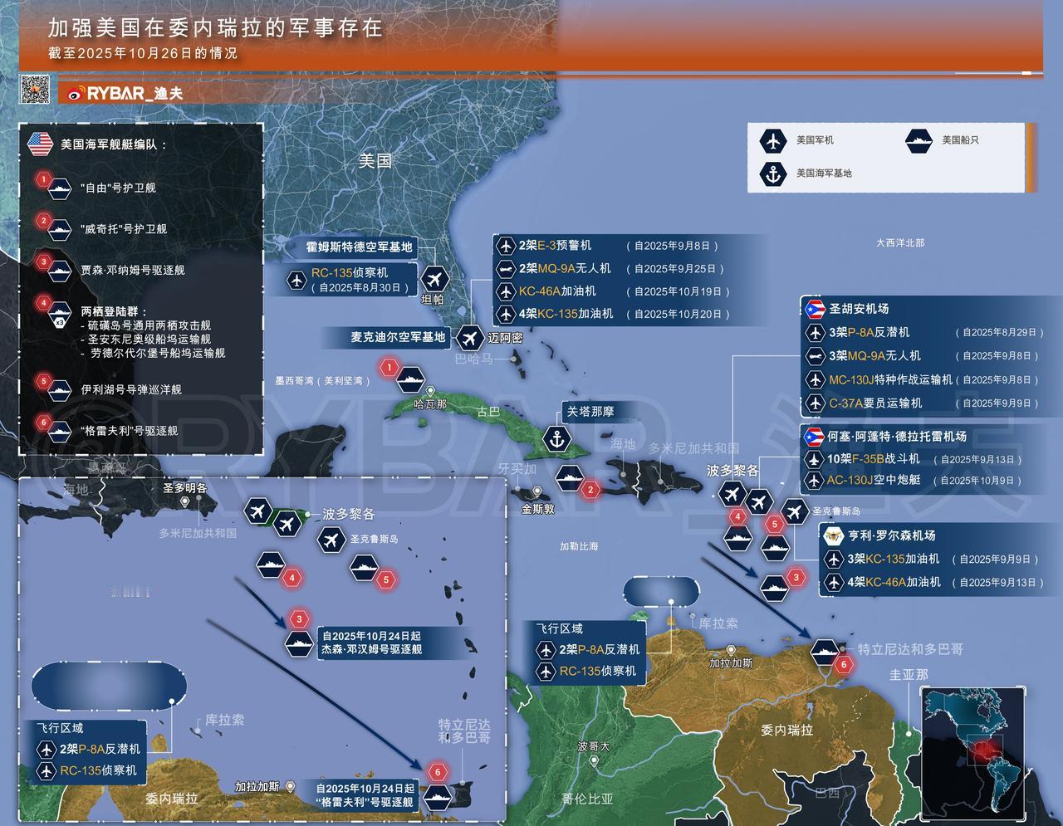Click the title 加强美国在委内瑞拉的军事存在
The width and height of the screenshot is (1063, 826).
point(215,28)
